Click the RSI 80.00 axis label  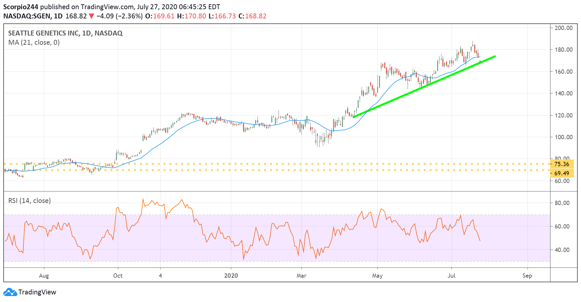pos(562,203)
